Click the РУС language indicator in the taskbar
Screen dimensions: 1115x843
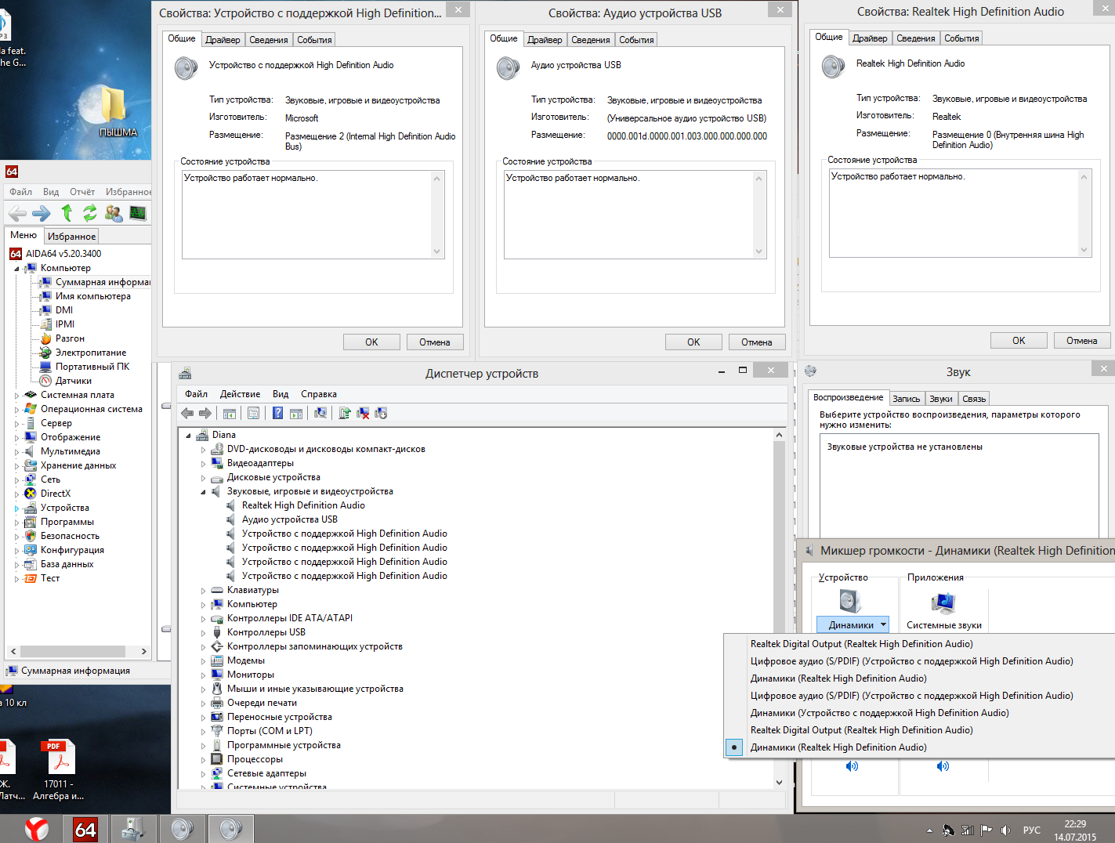pyautogui.click(x=1032, y=830)
